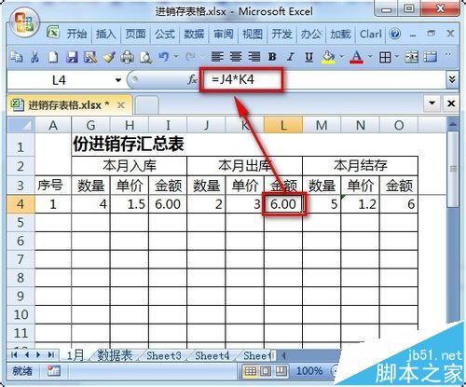The width and height of the screenshot is (466, 387).
Task: Click the Undo arrow icon
Action: click(x=164, y=57)
